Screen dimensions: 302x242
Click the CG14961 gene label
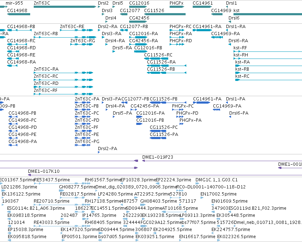tap(203, 3)
